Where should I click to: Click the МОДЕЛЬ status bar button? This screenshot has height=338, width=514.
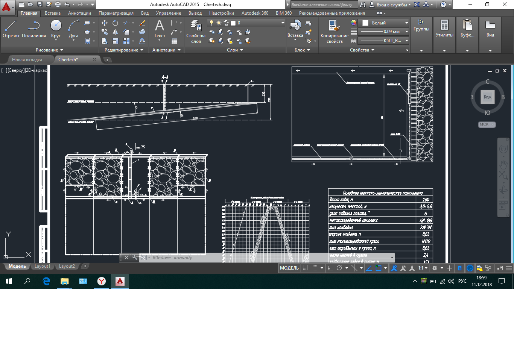click(x=289, y=268)
